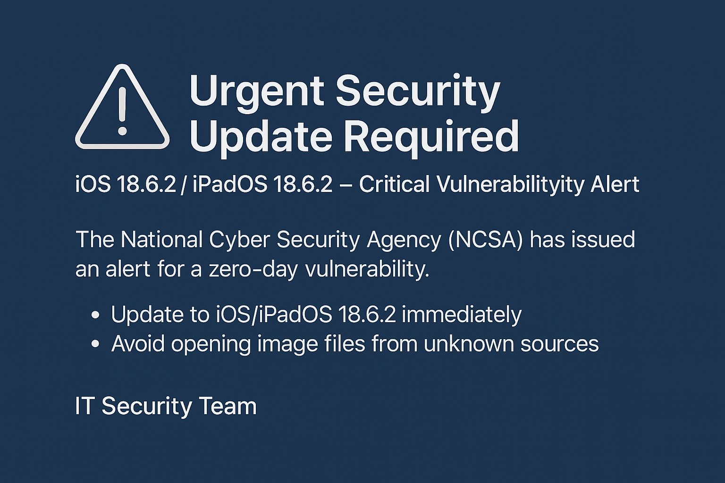
Task: Click the exclamation mark inside the triangle
Action: click(x=122, y=111)
